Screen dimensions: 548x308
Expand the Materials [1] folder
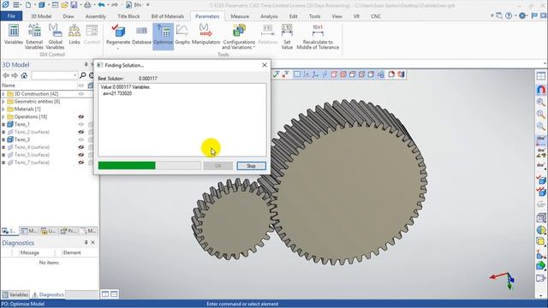click(3, 110)
